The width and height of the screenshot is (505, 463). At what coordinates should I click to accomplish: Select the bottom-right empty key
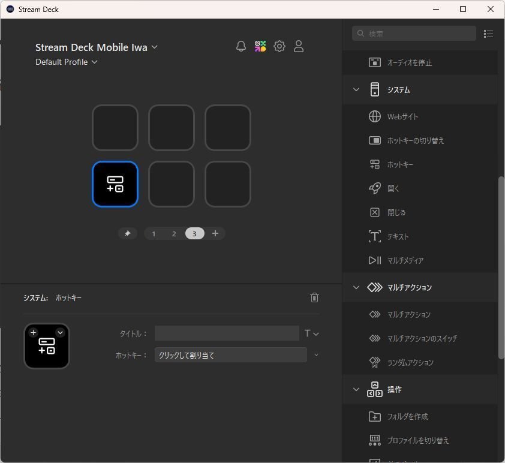(x=228, y=184)
